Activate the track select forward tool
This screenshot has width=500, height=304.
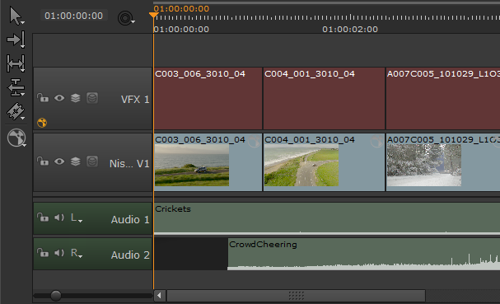[x=16, y=40]
